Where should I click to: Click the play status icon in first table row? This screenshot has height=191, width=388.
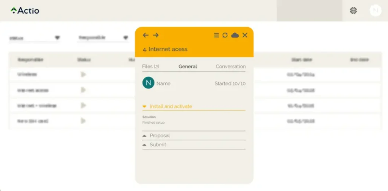83,75
